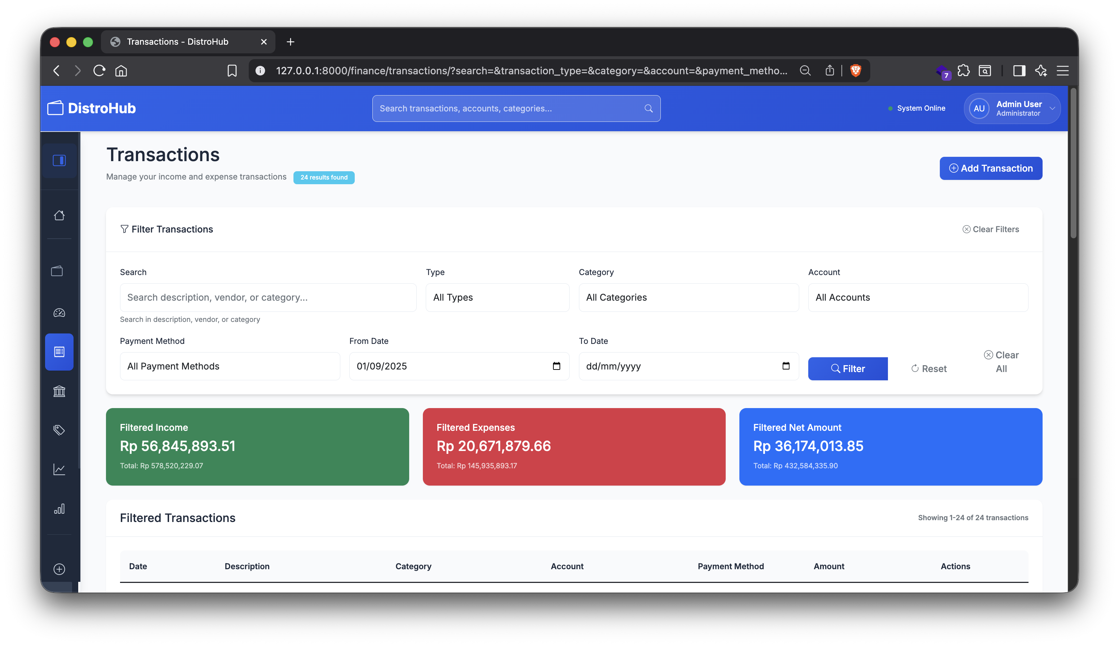Open the Home section from the sidebar
The width and height of the screenshot is (1119, 646).
point(59,215)
